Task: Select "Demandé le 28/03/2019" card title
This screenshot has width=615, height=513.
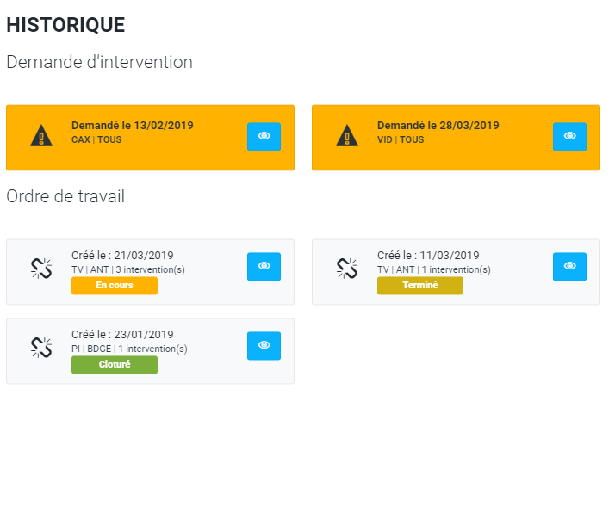Action: pos(438,126)
